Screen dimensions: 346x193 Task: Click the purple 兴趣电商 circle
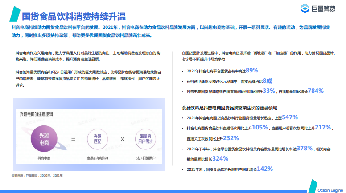tap(44, 139)
